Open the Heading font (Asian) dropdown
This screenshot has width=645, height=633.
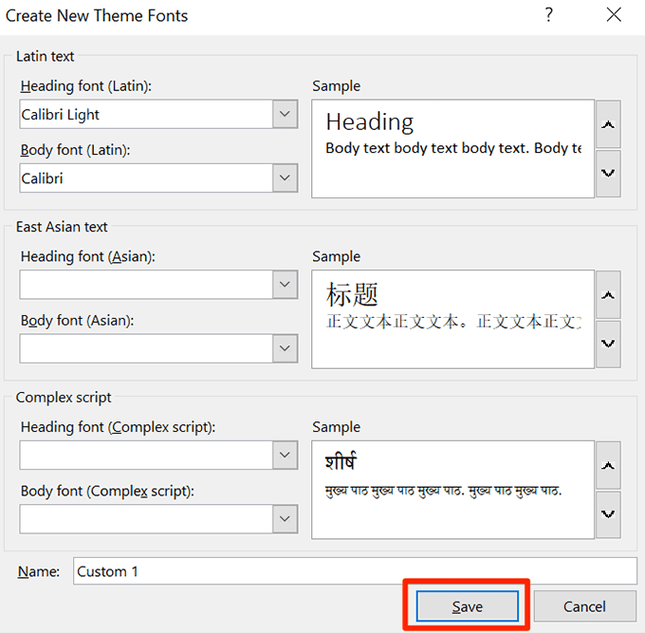point(286,285)
